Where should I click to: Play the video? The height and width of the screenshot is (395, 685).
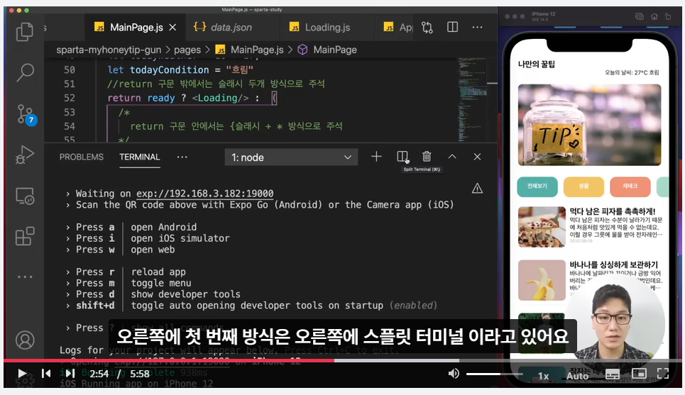tap(21, 374)
